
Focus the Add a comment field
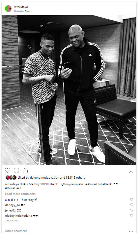click(65, 231)
